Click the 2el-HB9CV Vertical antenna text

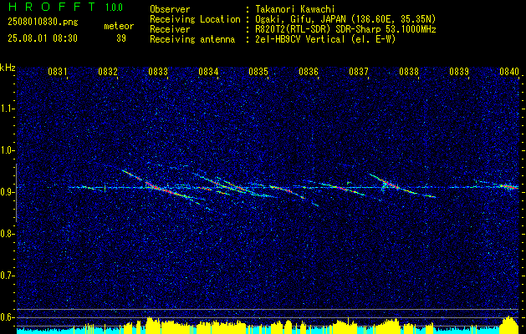click(325, 39)
